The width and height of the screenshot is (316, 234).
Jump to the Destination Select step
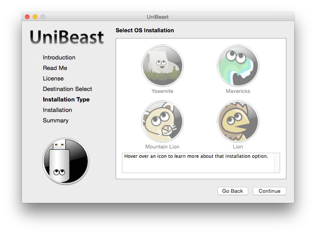click(67, 89)
